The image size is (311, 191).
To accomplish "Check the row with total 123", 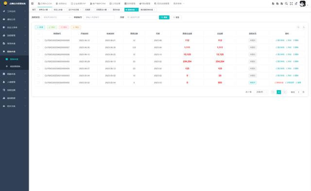I will tap(38, 68).
